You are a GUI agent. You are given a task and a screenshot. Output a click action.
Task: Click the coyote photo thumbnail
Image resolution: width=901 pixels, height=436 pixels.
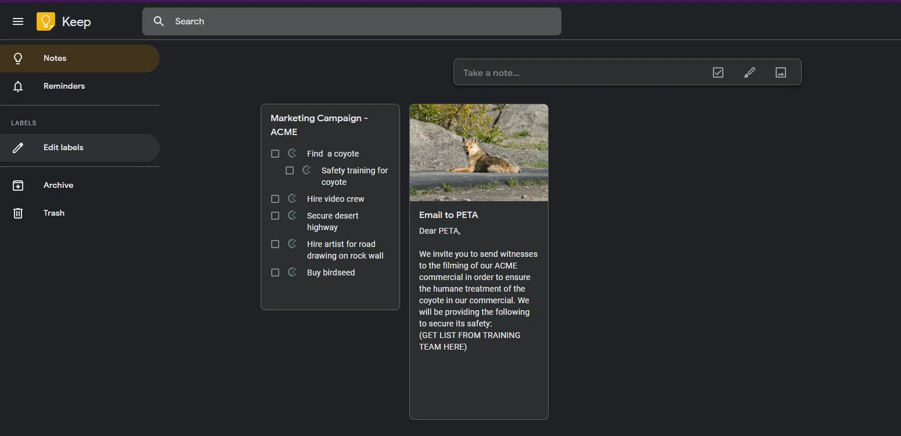coord(479,152)
